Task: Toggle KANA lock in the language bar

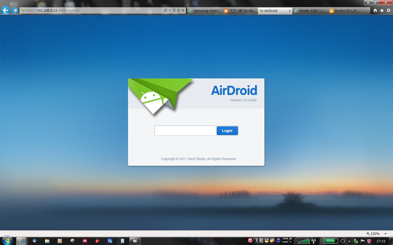Action: tap(285, 242)
